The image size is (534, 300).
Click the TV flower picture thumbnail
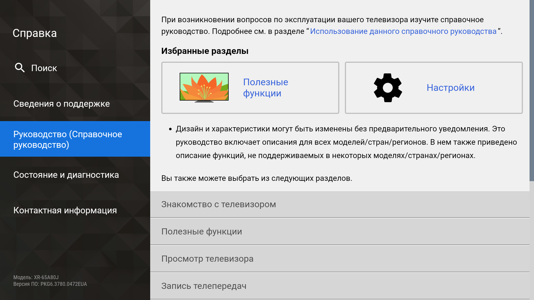(204, 87)
